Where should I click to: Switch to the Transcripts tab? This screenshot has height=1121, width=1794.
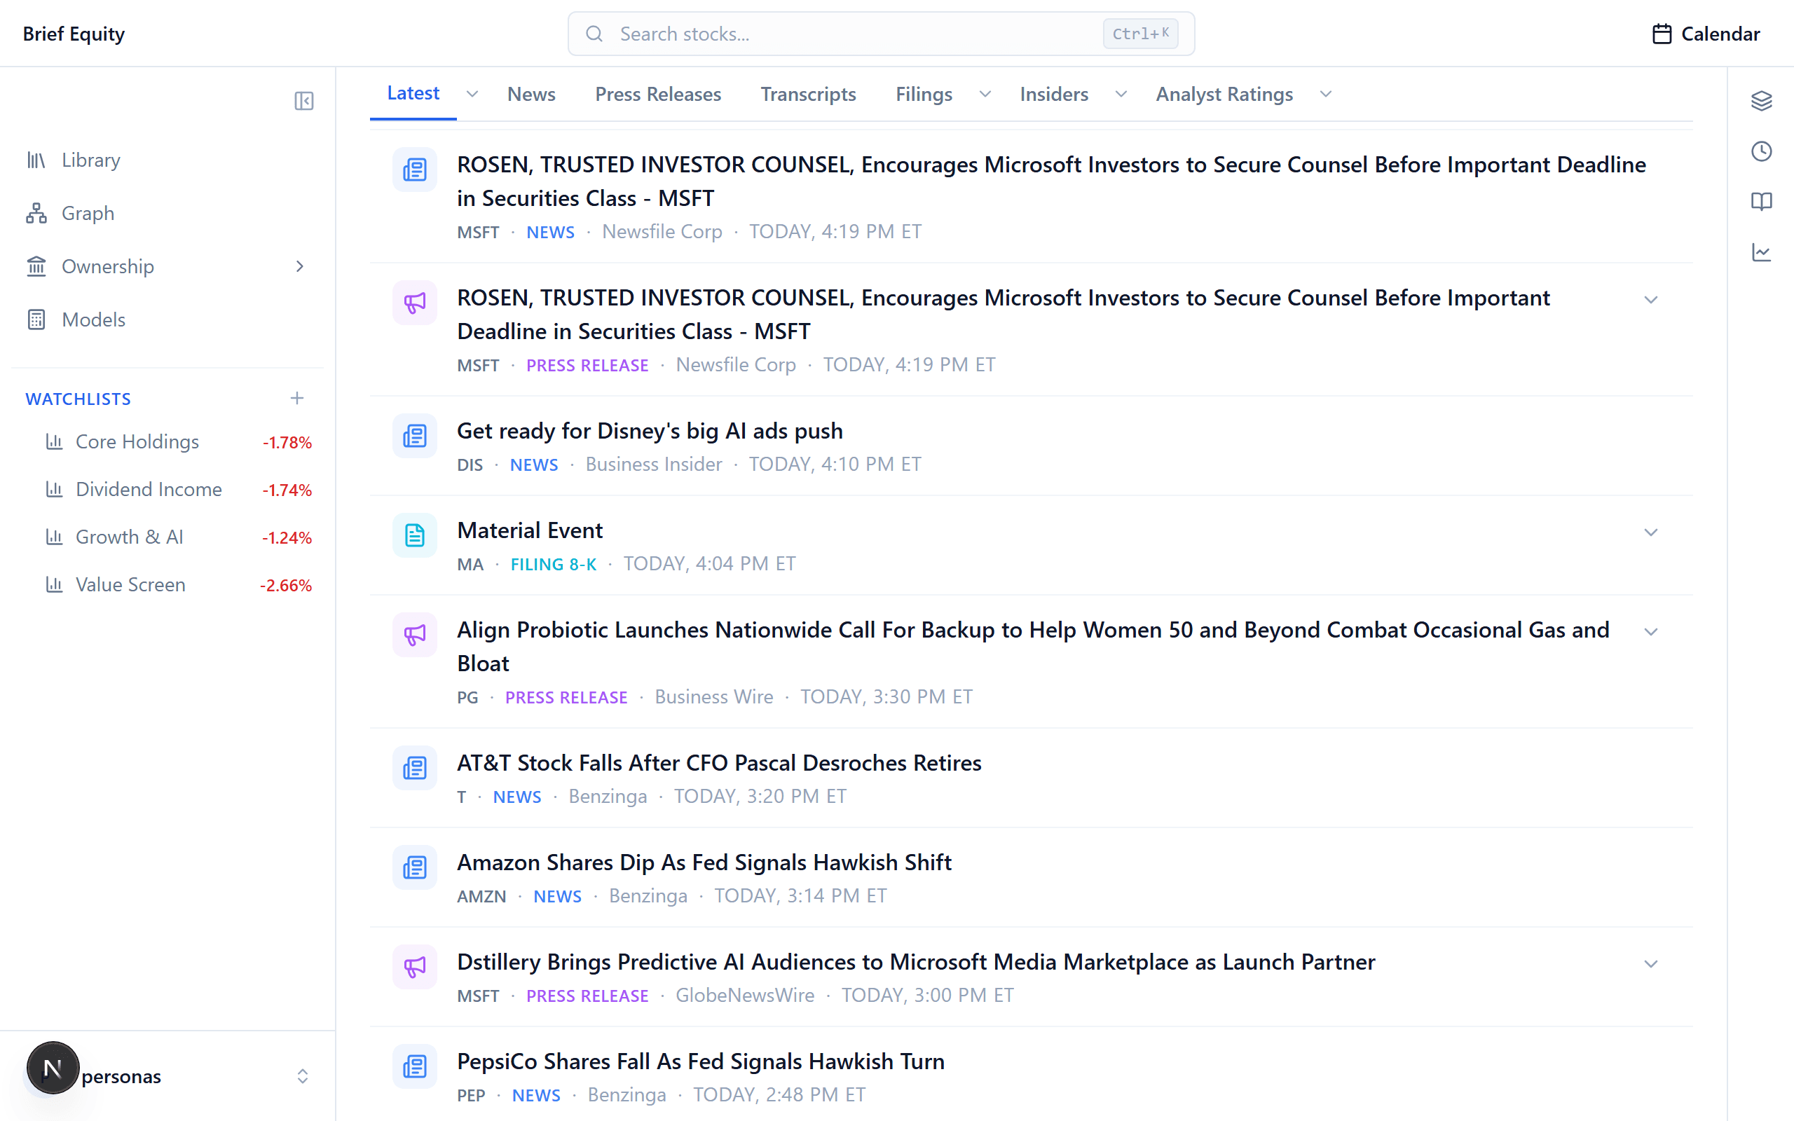coord(808,94)
